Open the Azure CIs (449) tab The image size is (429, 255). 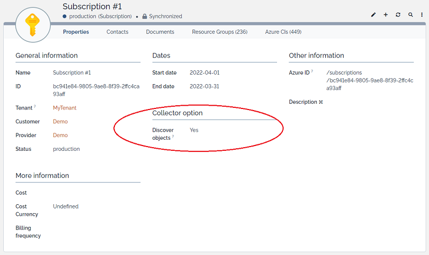click(283, 32)
